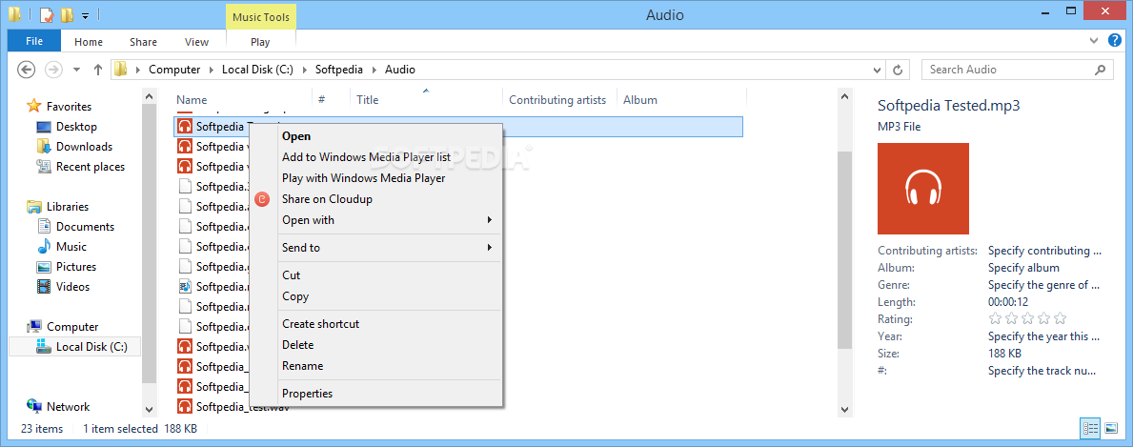Click the Audio breadcrumb segment
Image resolution: width=1133 pixels, height=447 pixels.
pos(399,70)
